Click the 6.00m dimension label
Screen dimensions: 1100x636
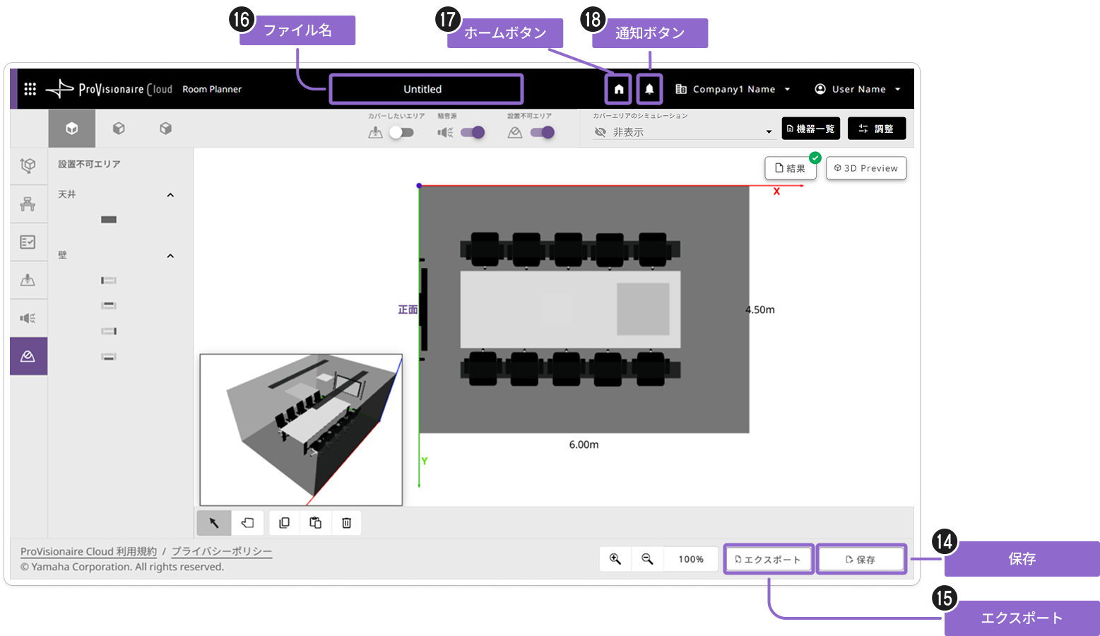(x=584, y=444)
